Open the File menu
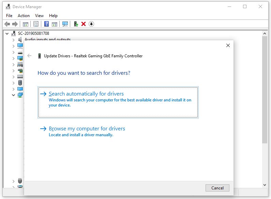This screenshot has height=199, width=271. pos(9,16)
